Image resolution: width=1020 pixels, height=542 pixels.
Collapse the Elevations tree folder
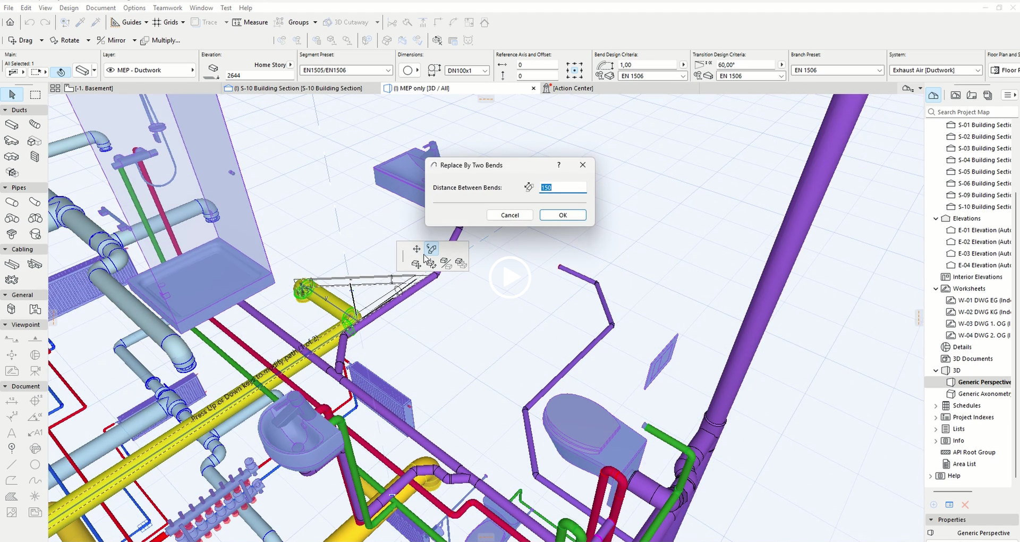[936, 218]
